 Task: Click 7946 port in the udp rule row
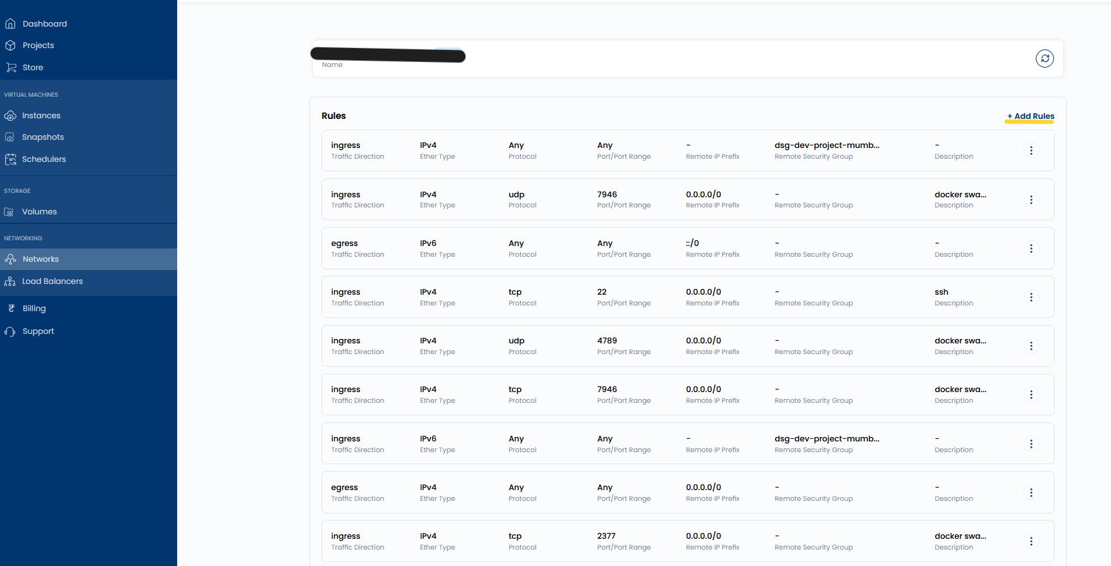[x=607, y=195]
